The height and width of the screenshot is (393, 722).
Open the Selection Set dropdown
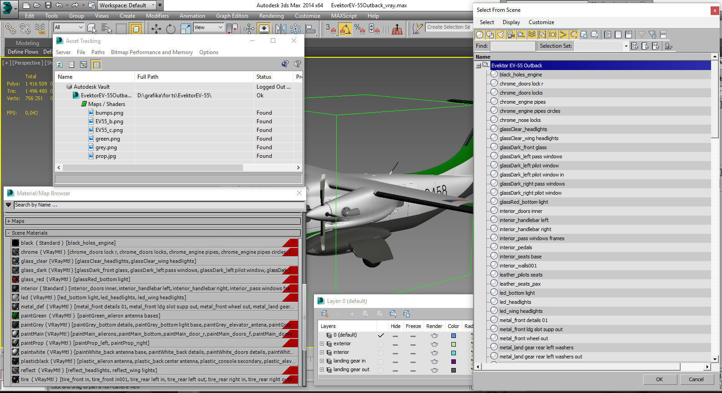tap(626, 46)
